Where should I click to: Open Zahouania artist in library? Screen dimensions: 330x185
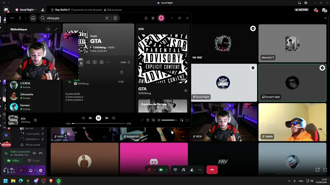tap(34, 96)
